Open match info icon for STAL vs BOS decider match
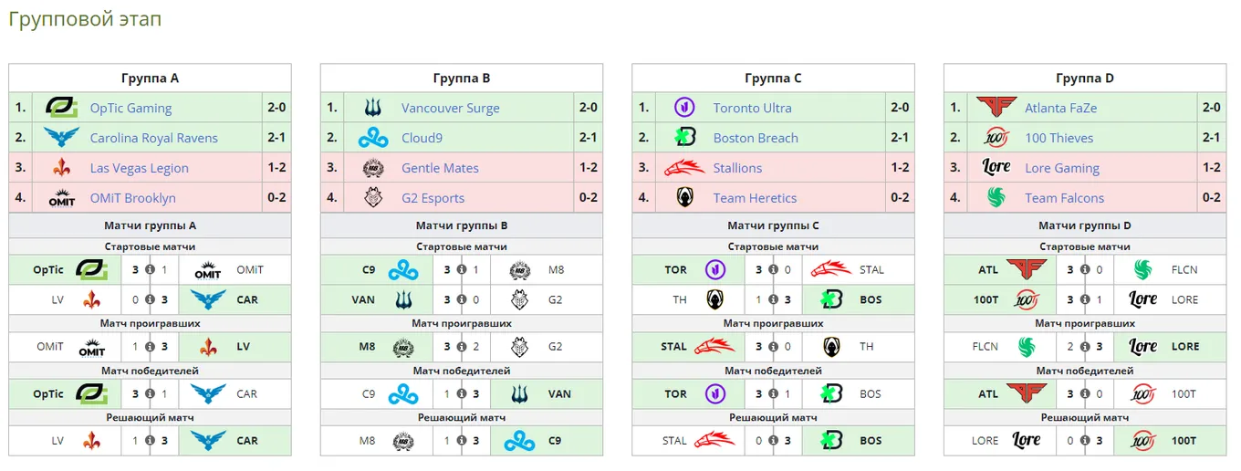1241x471 pixels. point(773,441)
